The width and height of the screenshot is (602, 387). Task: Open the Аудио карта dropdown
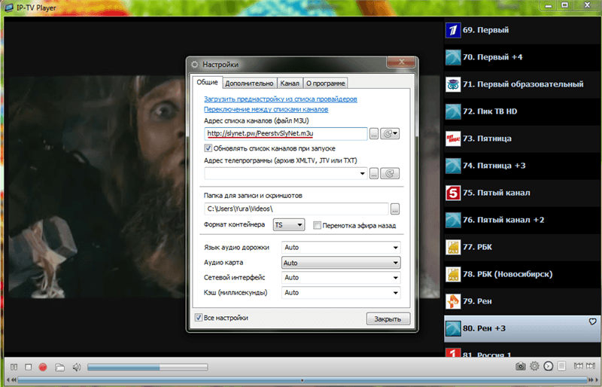(341, 263)
